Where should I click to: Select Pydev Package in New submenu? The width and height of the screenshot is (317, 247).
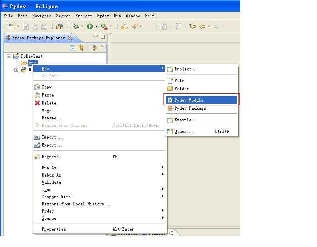point(201,108)
